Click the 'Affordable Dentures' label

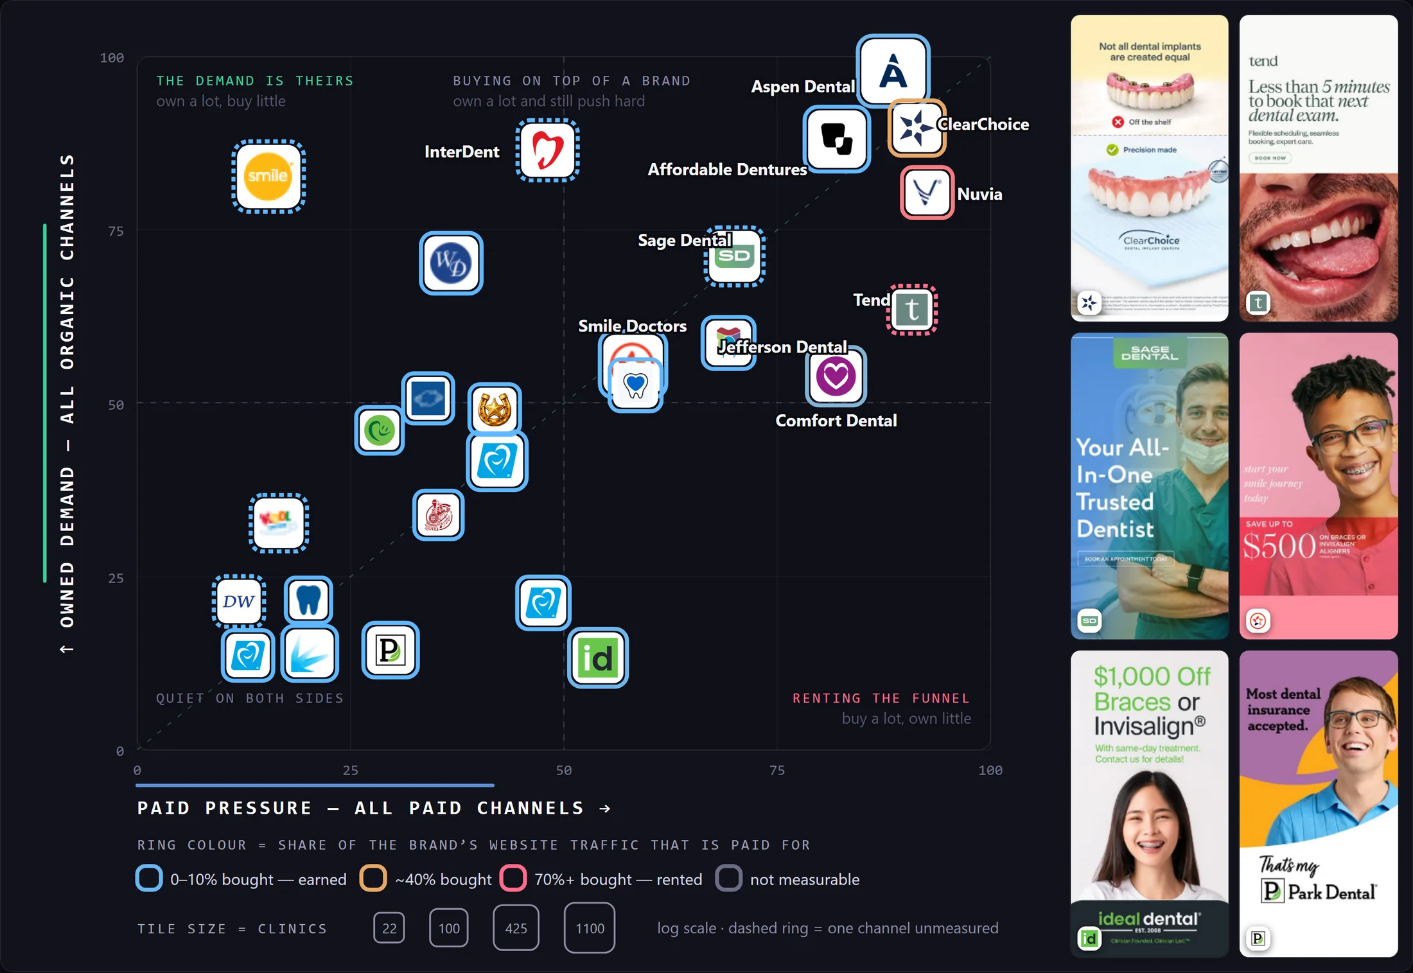[x=727, y=169]
